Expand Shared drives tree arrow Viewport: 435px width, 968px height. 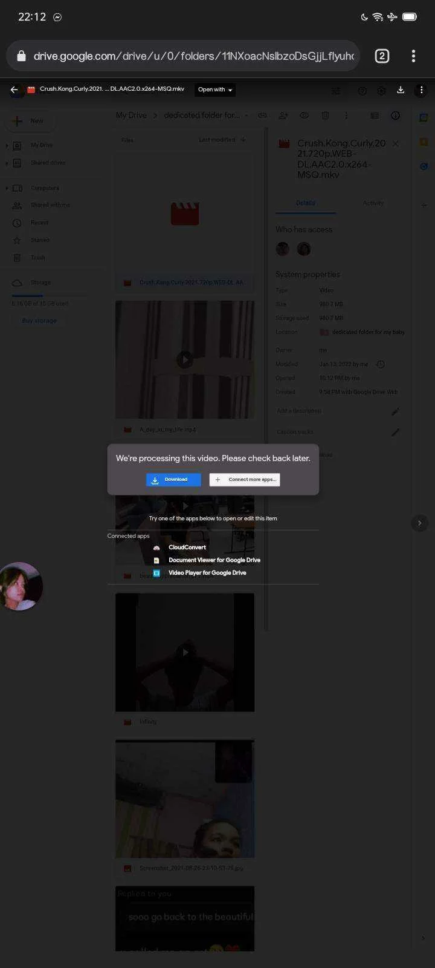click(7, 163)
